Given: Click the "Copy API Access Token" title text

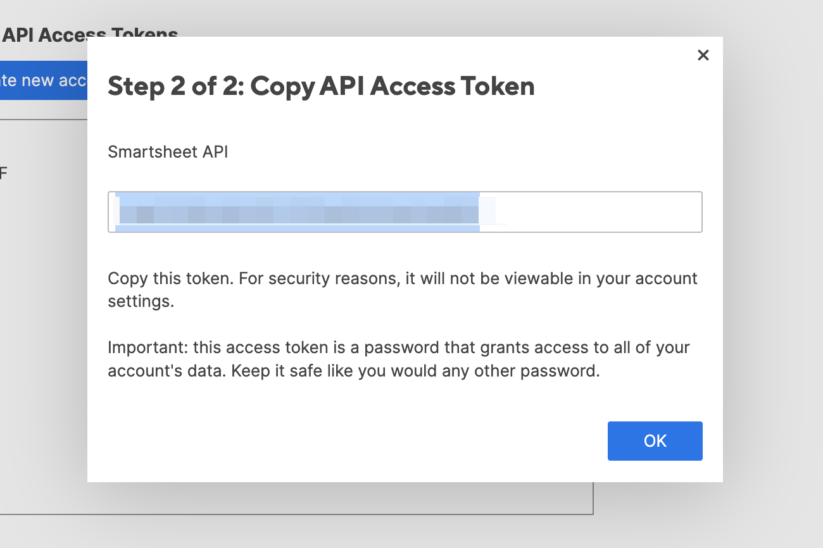Looking at the screenshot, I should pyautogui.click(x=393, y=86).
